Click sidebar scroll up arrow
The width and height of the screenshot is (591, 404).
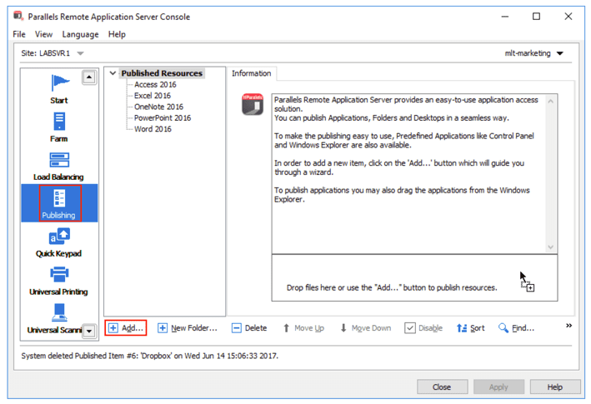(x=89, y=77)
